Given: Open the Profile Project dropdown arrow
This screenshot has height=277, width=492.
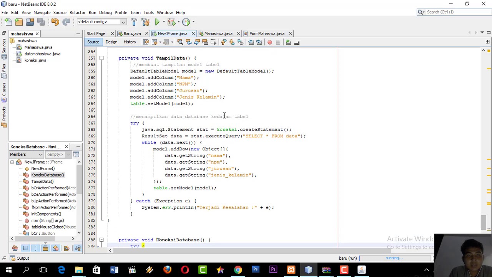Looking at the screenshot, I should point(193,22).
